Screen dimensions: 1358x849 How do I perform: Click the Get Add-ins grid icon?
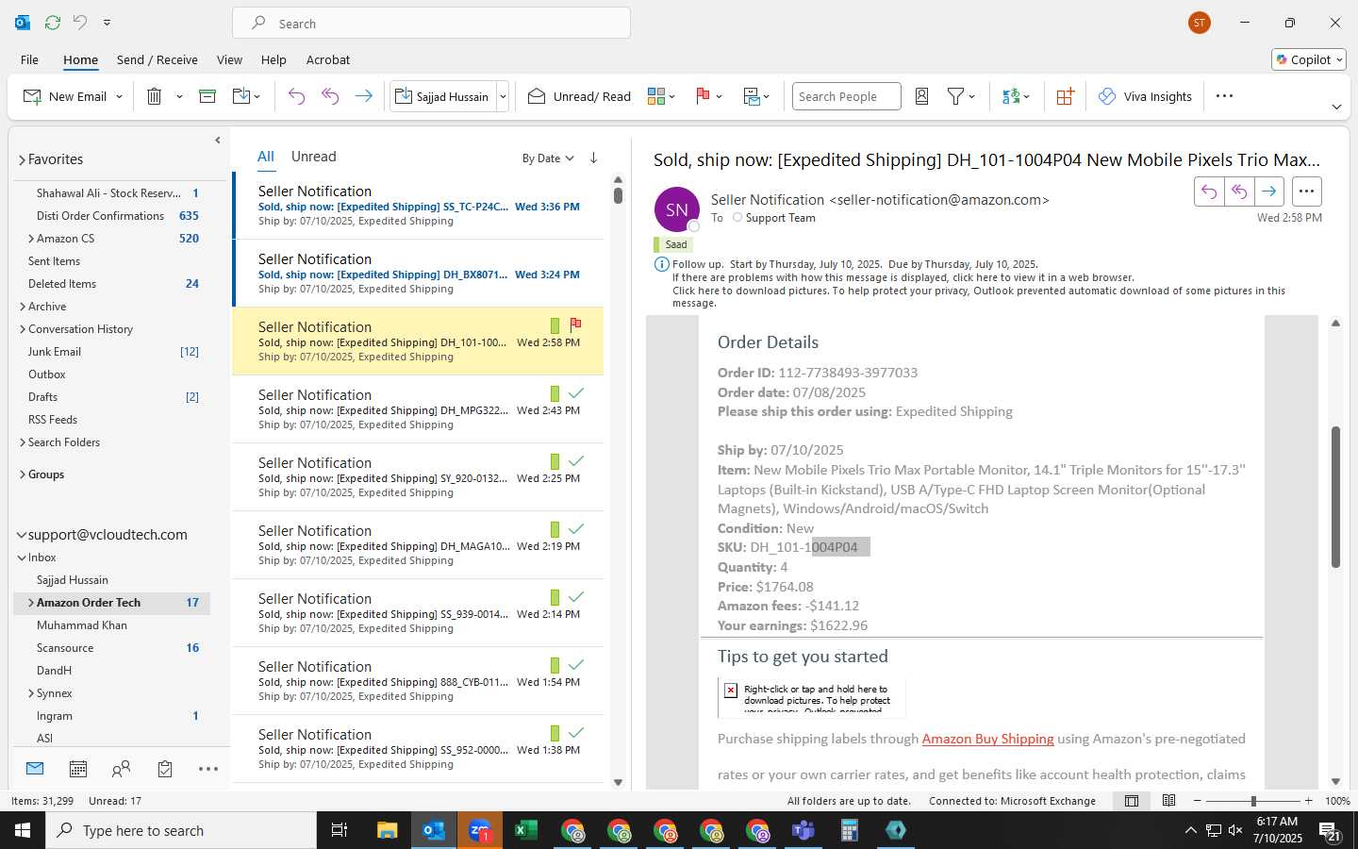tap(1065, 96)
